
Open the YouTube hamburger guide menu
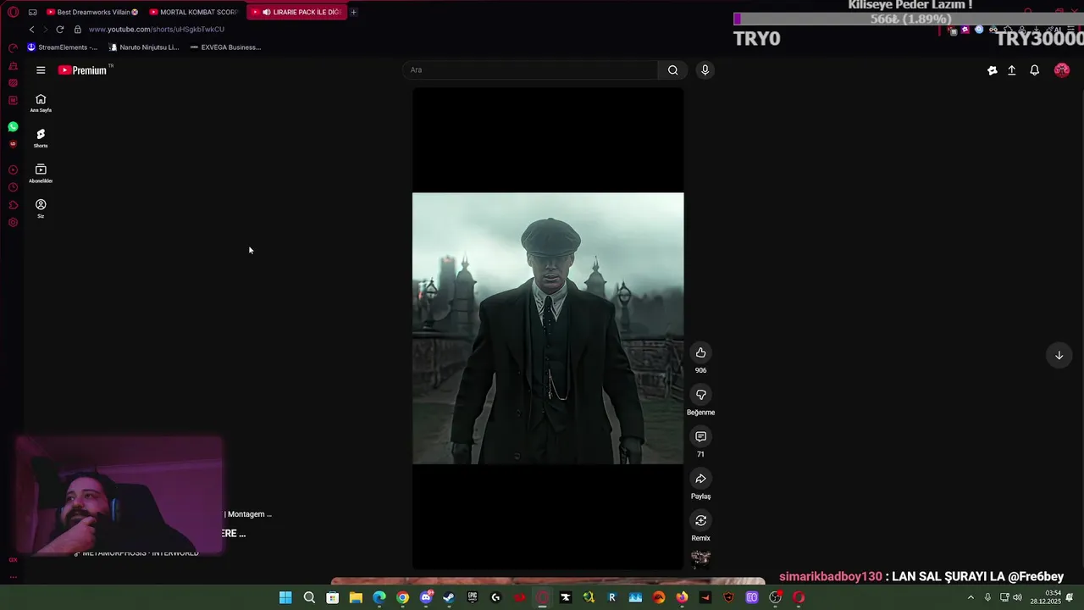coord(41,70)
